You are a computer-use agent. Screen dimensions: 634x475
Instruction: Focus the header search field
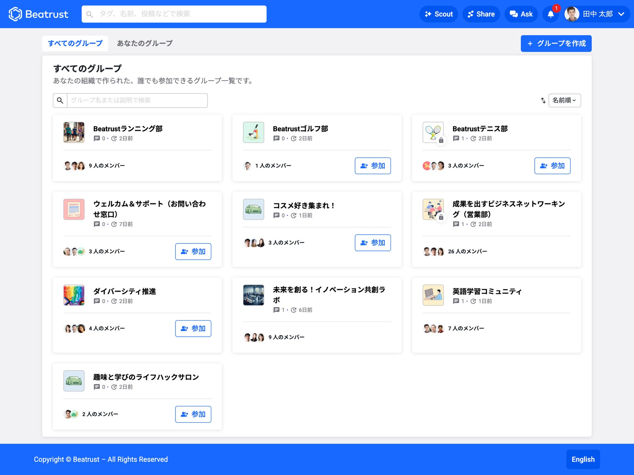[174, 14]
